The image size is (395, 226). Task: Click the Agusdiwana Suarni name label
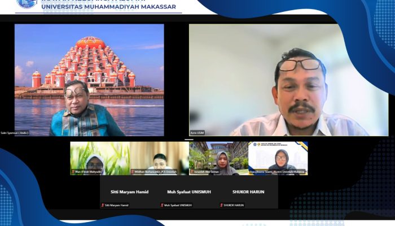277,172
